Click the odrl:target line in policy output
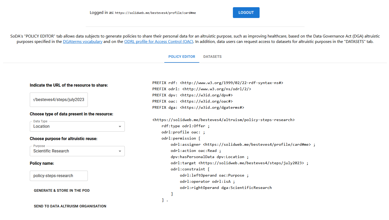This screenshot has height=220, width=389. point(239,163)
